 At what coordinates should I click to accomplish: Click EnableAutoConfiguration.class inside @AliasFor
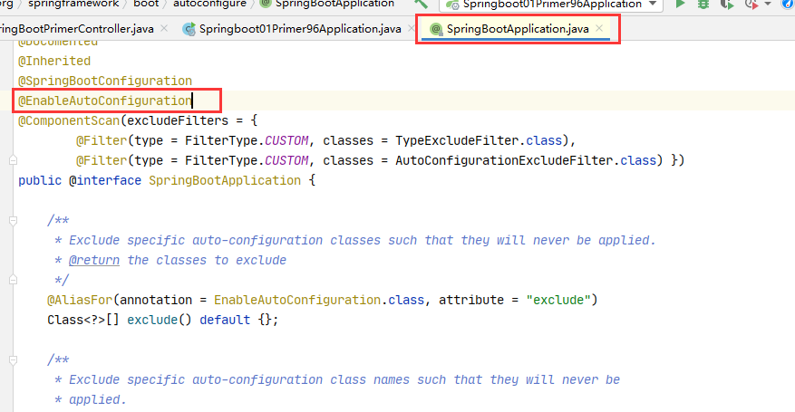[x=319, y=300]
